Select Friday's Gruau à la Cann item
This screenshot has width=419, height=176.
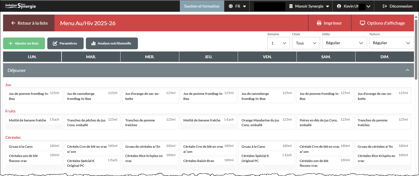click(x=267, y=146)
